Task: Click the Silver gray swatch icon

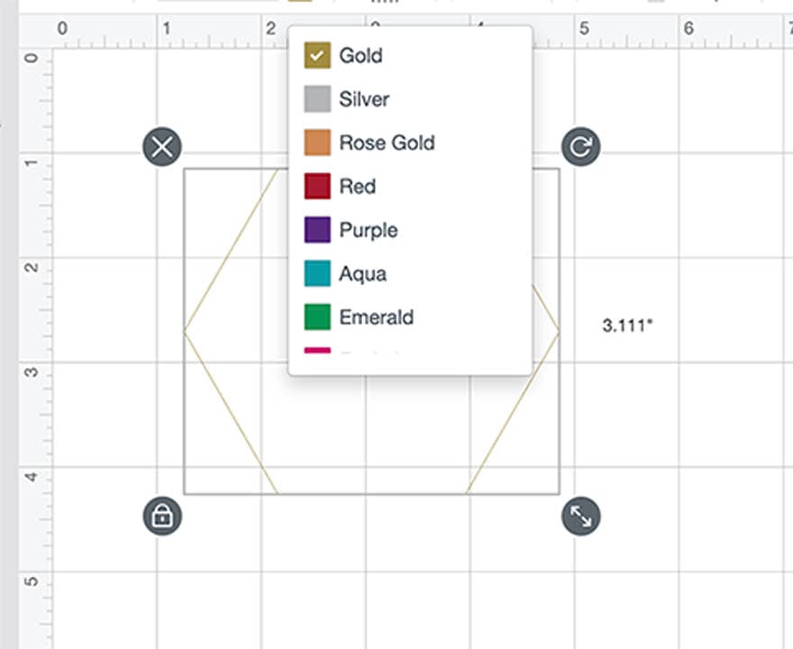Action: [316, 99]
